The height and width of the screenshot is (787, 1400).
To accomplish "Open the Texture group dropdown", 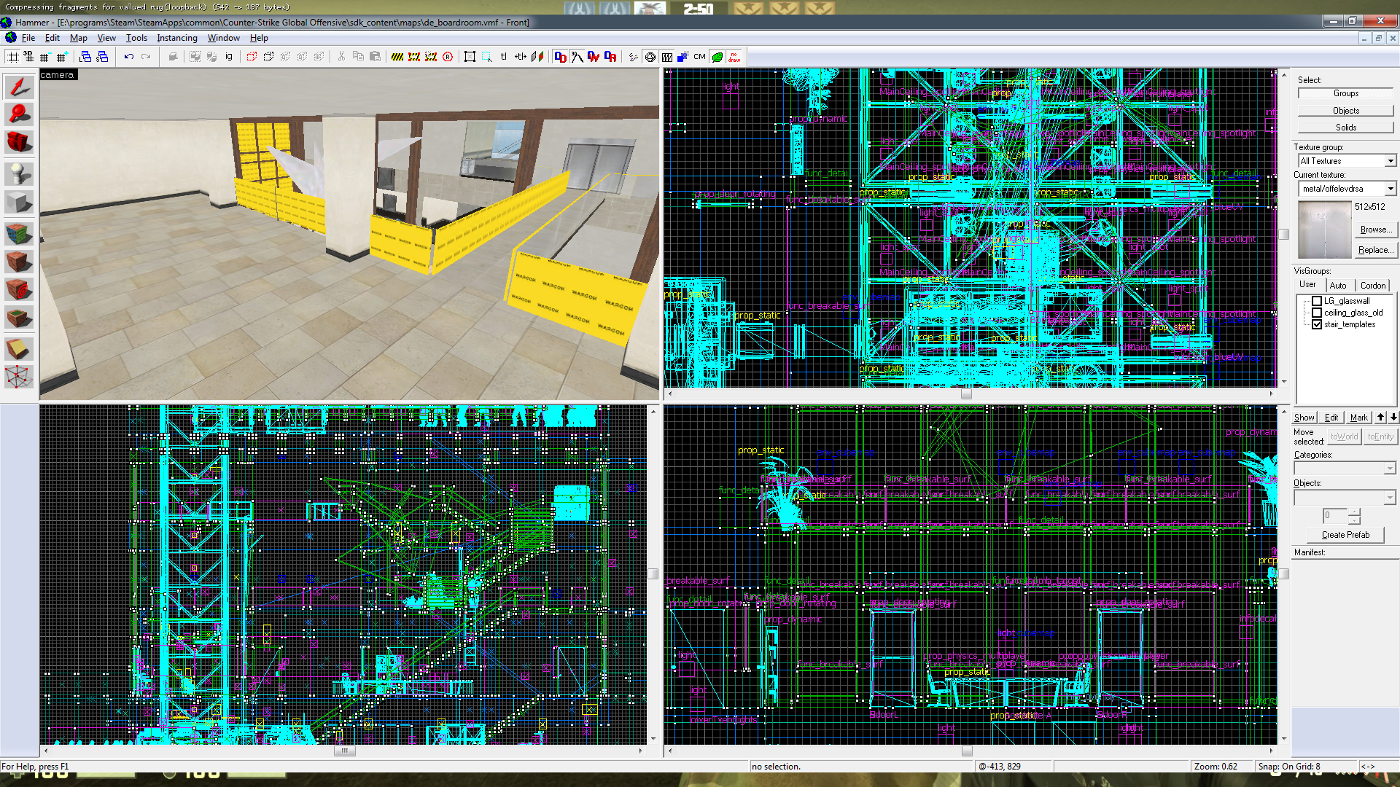I will [1391, 161].
